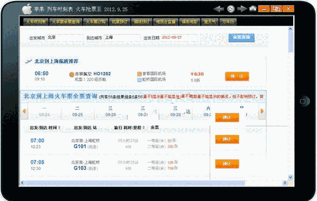The height and width of the screenshot is (201, 317).
Task: Click the 吉祥航空 airline logo icon
Action: click(x=71, y=75)
